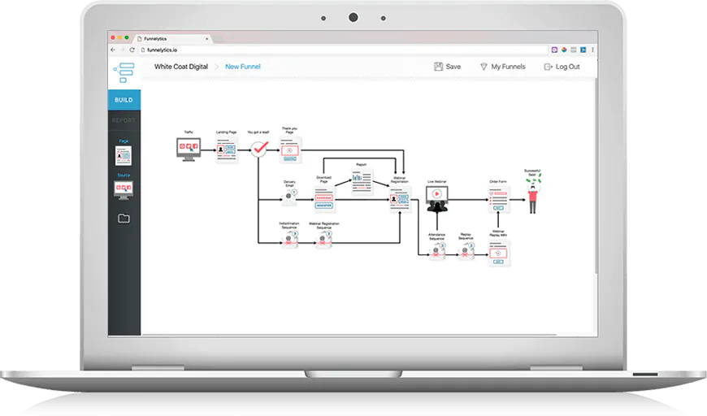Click the blue square extension icon
The width and height of the screenshot is (707, 416).
coord(583,50)
